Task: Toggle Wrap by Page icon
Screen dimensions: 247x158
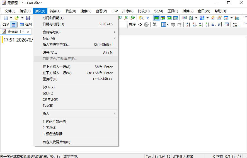Action: coord(176,18)
